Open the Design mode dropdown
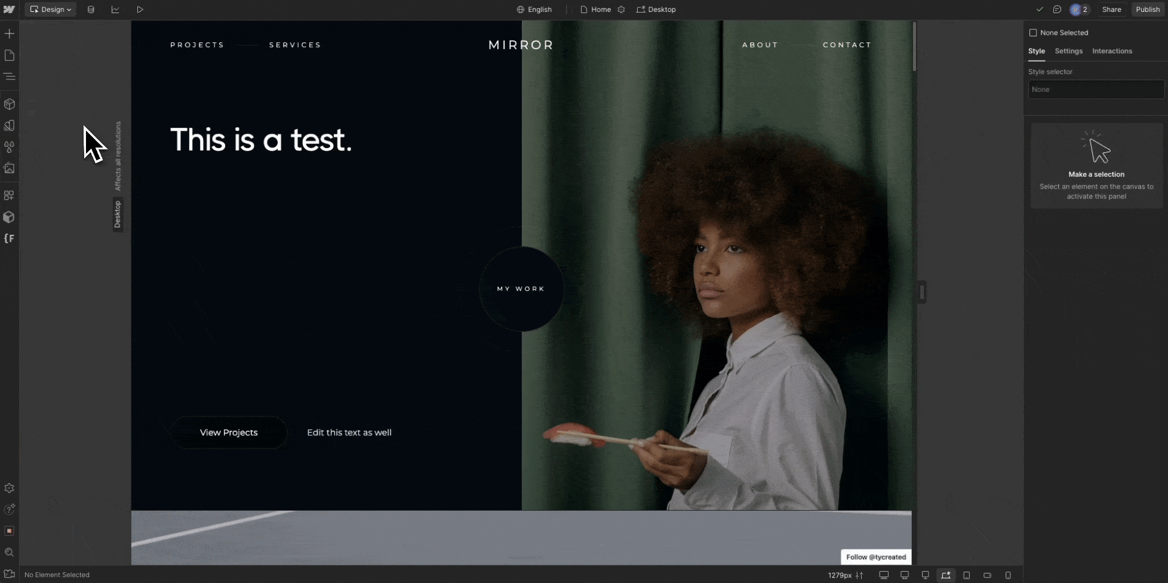The width and height of the screenshot is (1168, 583). pos(51,10)
